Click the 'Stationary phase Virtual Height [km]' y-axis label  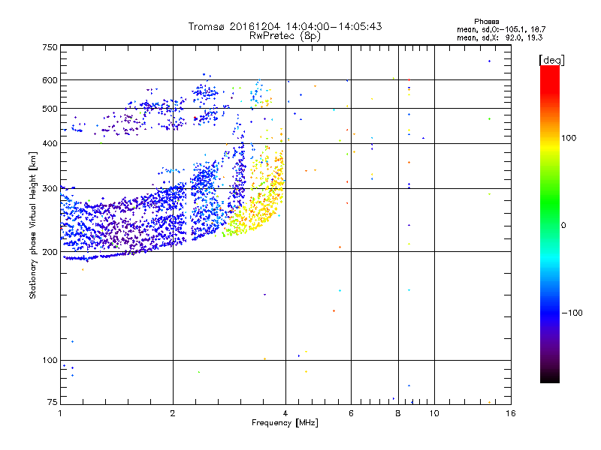32,226
